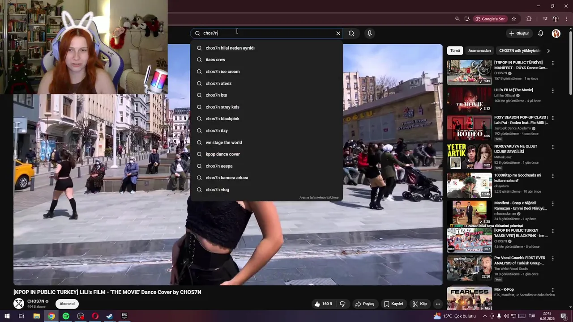Image resolution: width=573 pixels, height=322 pixels.
Task: Select suggestion 'chos7n ateez'
Action: pyautogui.click(x=266, y=83)
